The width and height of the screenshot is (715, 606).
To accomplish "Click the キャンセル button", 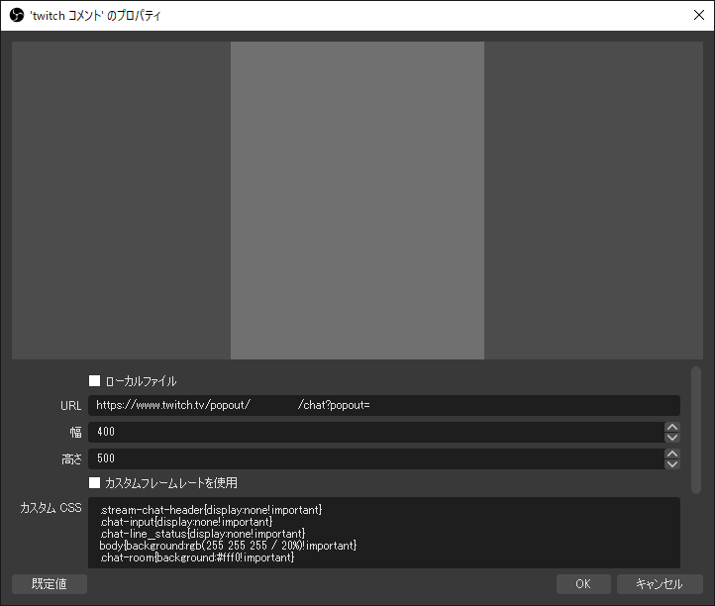I will (x=660, y=584).
